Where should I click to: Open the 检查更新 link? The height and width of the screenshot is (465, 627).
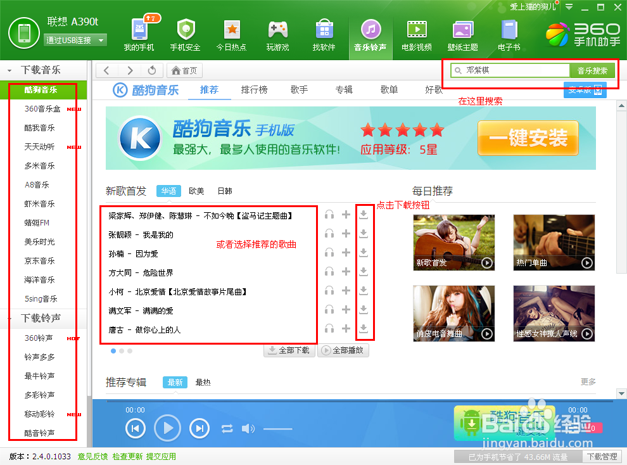(x=127, y=457)
